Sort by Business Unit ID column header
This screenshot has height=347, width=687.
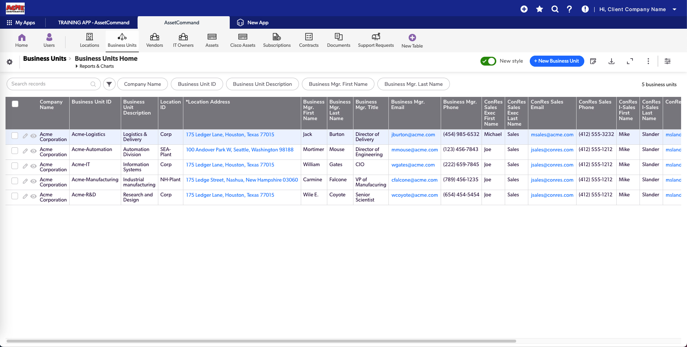tap(91, 102)
